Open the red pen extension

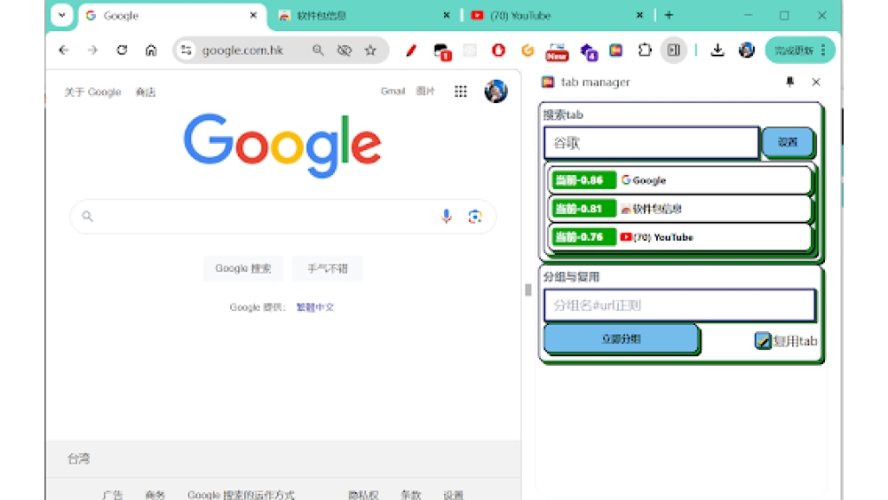pos(411,51)
